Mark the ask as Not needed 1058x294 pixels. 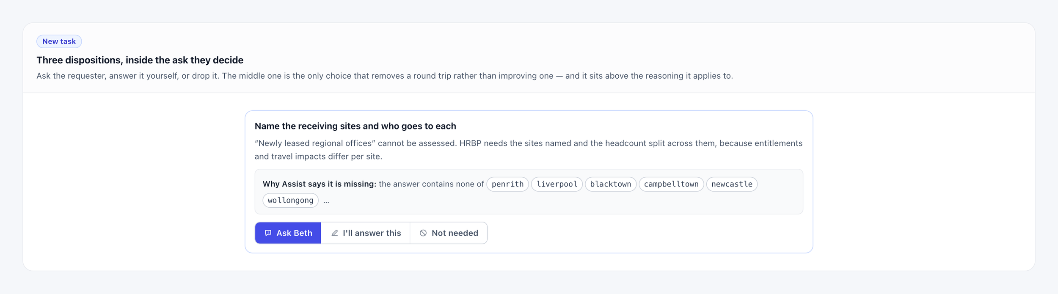pyautogui.click(x=449, y=233)
